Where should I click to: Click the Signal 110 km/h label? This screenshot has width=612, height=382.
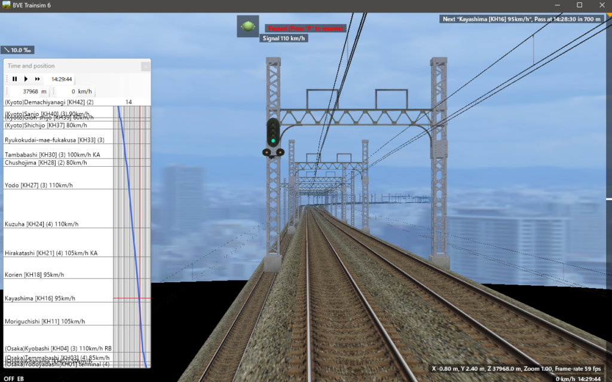[284, 38]
